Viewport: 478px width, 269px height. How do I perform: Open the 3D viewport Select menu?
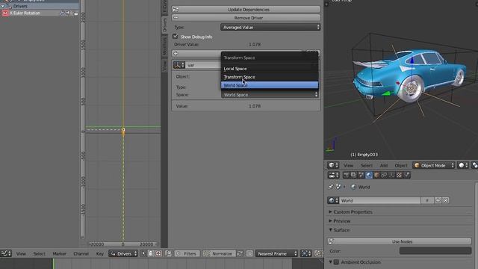pos(367,165)
